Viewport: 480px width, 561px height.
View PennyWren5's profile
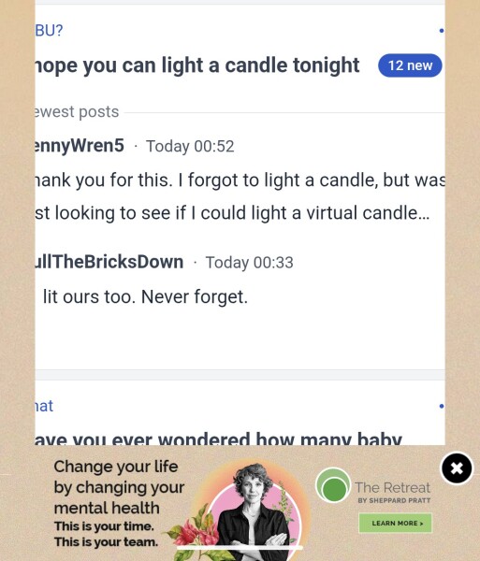(x=80, y=146)
